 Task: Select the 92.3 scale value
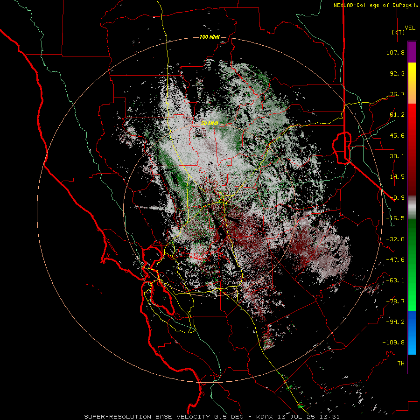tap(397, 73)
